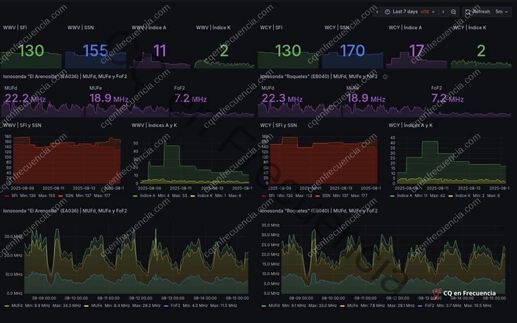The height and width of the screenshot is (323, 517).
Task: Open El Arenosillo time-series panel title menu
Action: point(65,211)
